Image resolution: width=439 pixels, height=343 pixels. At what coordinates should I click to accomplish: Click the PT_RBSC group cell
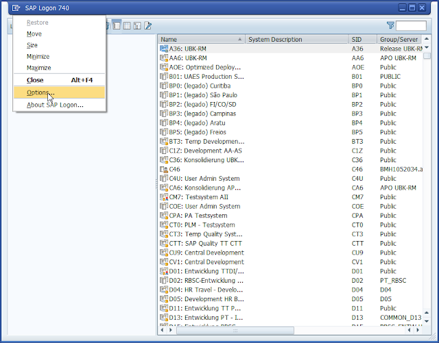(x=393, y=281)
